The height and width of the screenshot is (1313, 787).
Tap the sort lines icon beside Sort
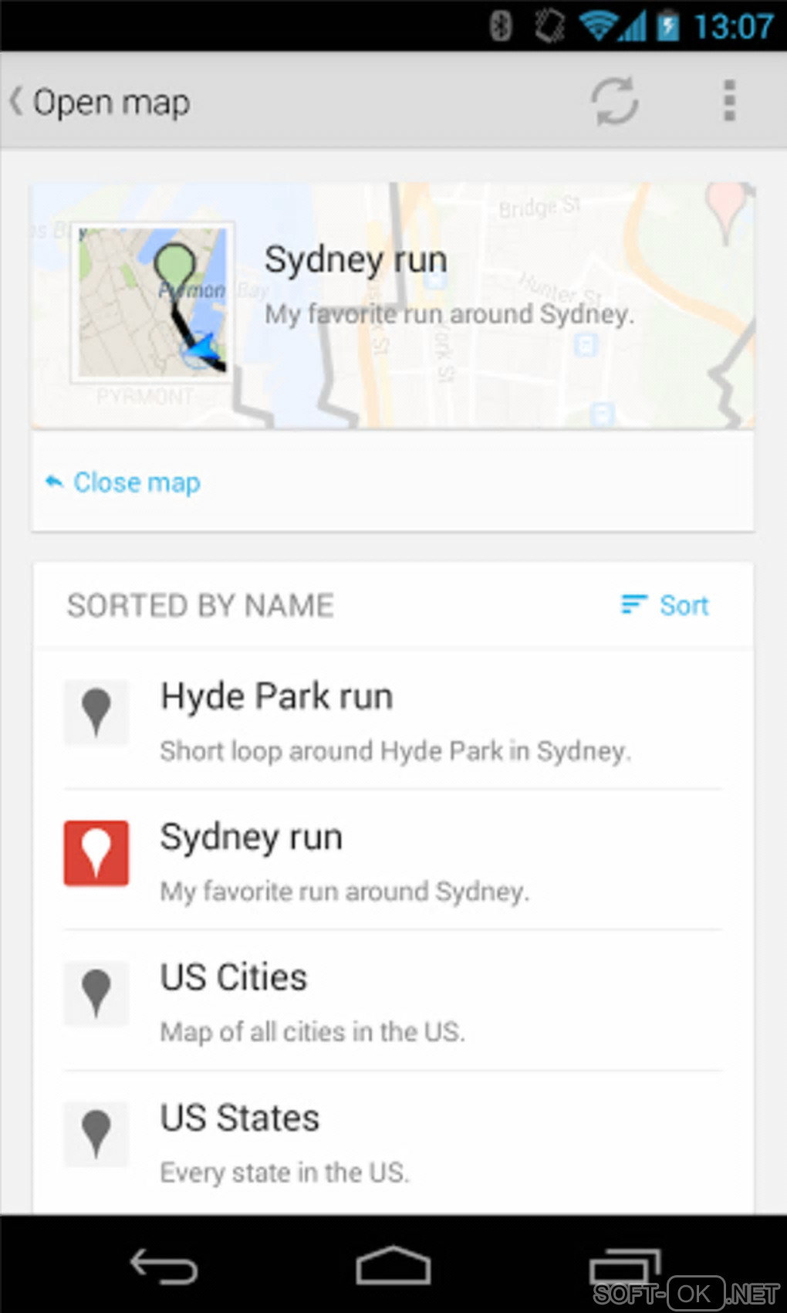pyautogui.click(x=633, y=604)
